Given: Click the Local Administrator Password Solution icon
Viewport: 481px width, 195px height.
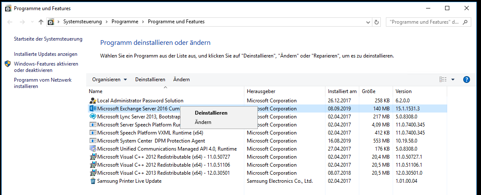Looking at the screenshot, I should [x=93, y=100].
